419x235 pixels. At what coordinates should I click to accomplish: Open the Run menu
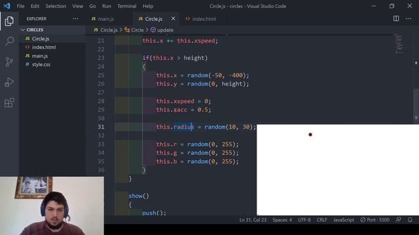tap(106, 6)
